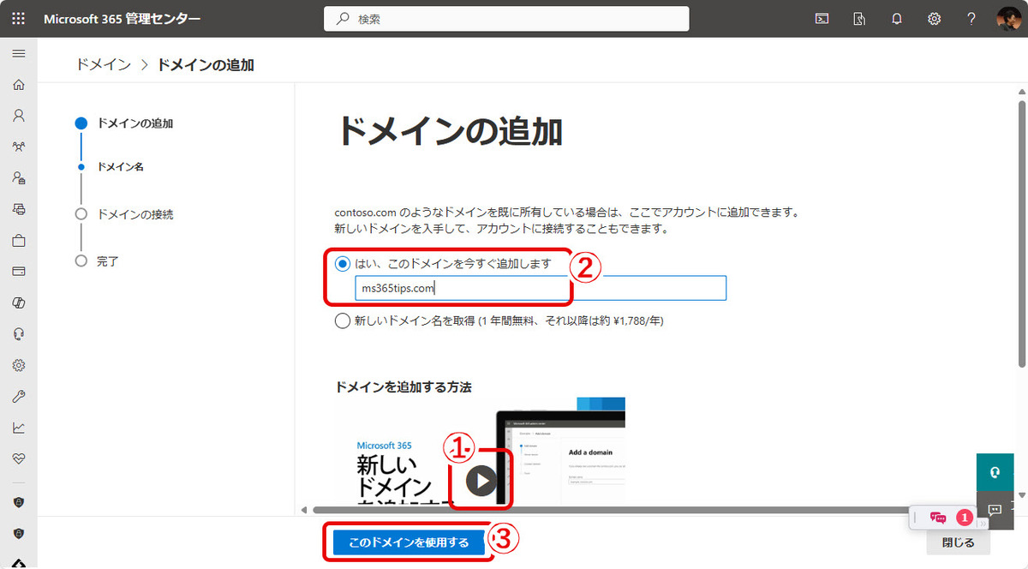Open Settings gear icon in sidebar
Viewport: 1028px width, 569px height.
click(x=19, y=365)
